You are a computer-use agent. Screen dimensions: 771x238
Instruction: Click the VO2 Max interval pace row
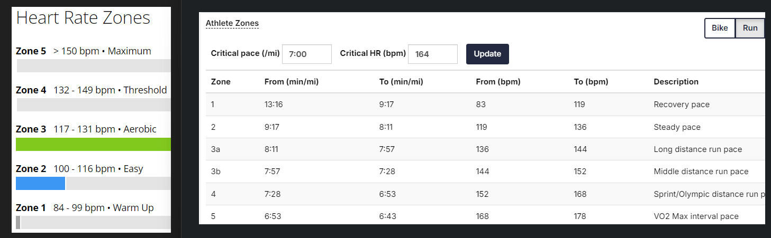pos(485,216)
